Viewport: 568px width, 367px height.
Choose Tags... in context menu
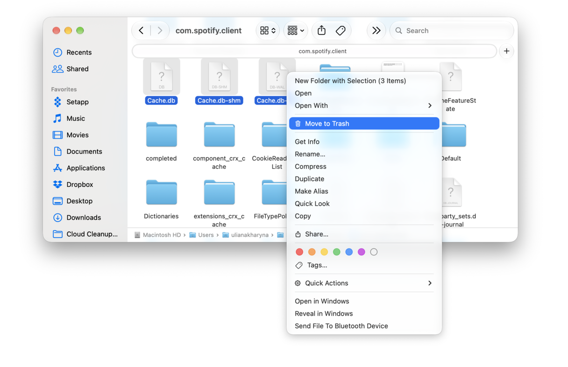click(364, 265)
